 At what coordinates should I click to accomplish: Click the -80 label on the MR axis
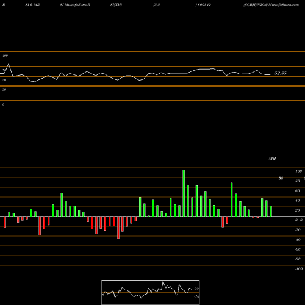pos(298,259)
